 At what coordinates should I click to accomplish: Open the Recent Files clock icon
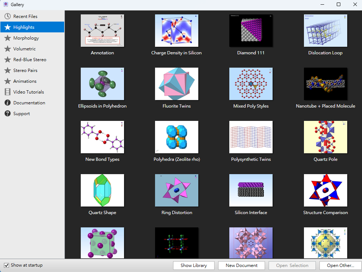tap(8, 16)
